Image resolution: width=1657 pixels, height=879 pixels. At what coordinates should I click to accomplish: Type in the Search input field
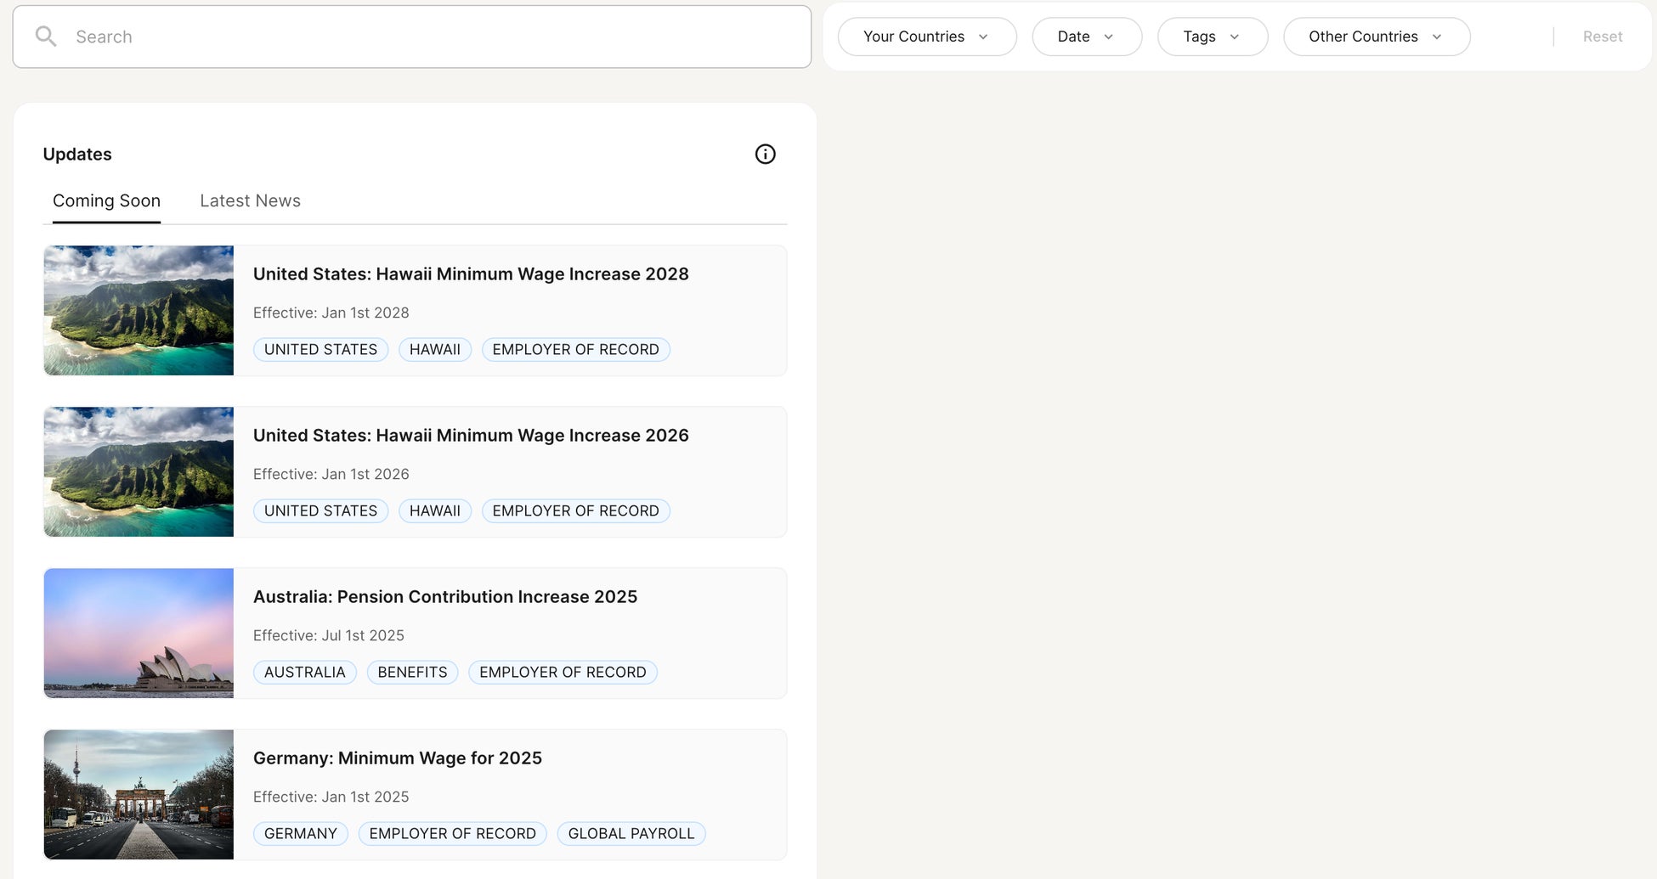pyautogui.click(x=425, y=37)
